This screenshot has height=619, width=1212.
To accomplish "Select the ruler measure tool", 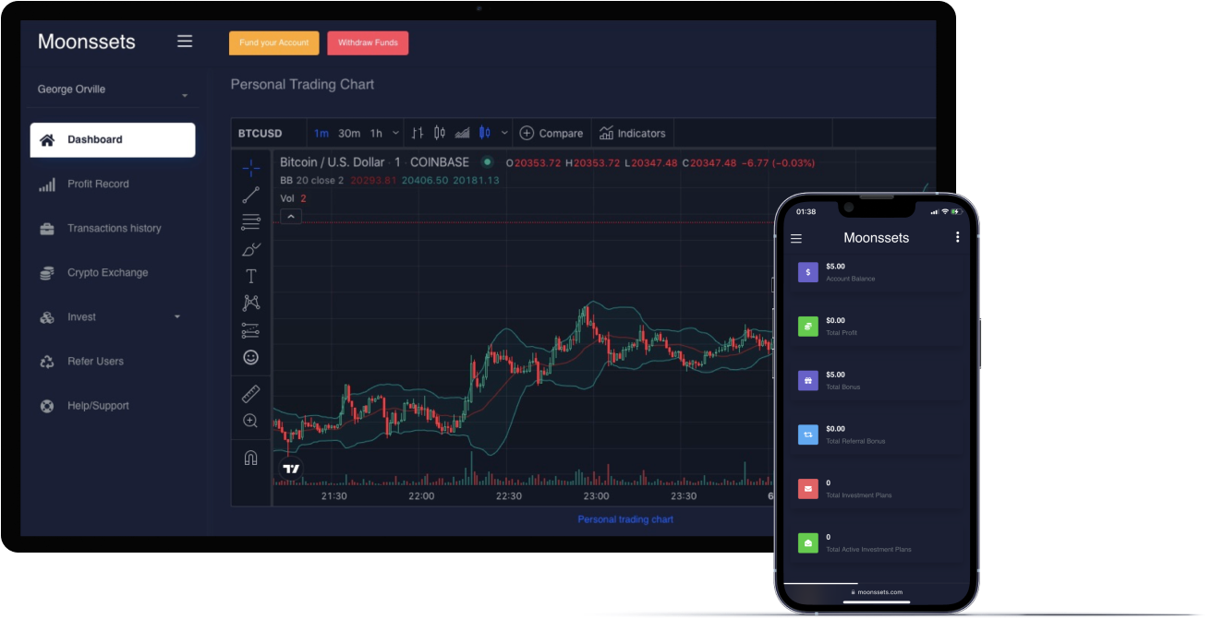I will click(250, 394).
